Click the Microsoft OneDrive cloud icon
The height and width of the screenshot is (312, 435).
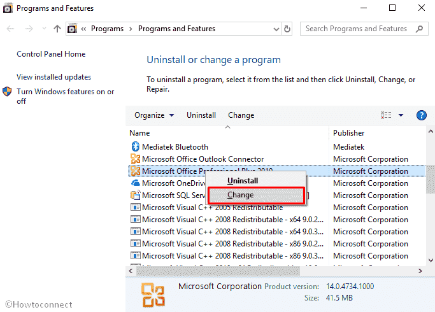click(x=136, y=183)
